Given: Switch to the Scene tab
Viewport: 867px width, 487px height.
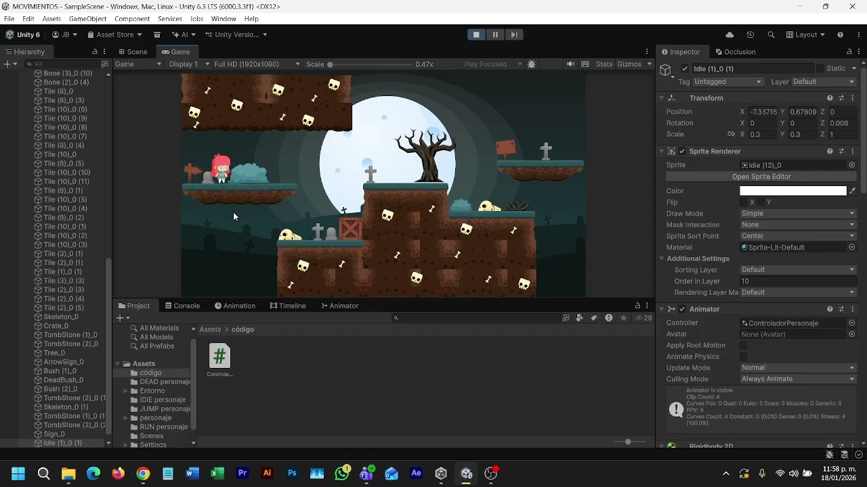Looking at the screenshot, I should 133,52.
